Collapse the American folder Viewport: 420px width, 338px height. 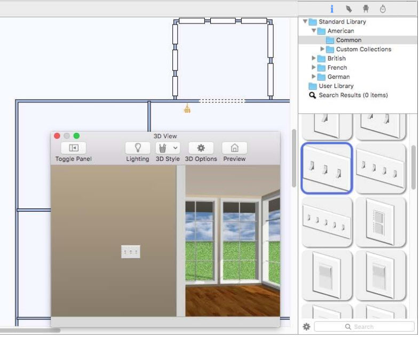pyautogui.click(x=314, y=31)
